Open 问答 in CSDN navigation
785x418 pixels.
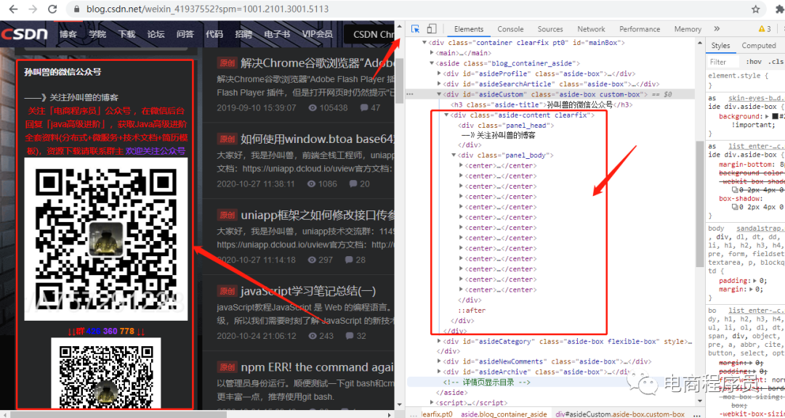pyautogui.click(x=185, y=34)
